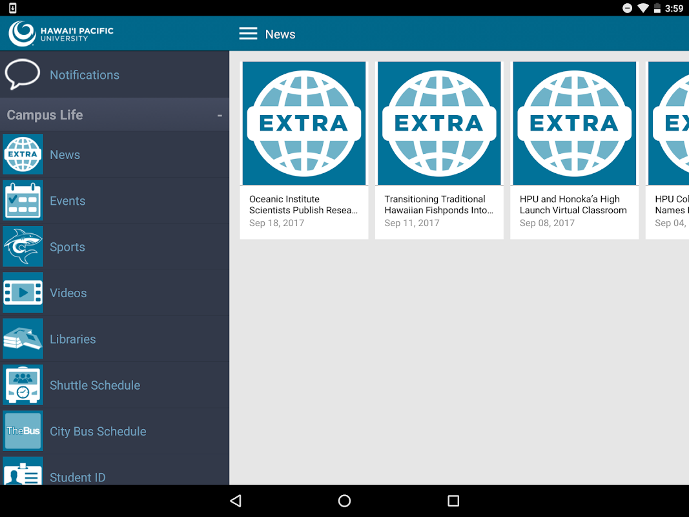Select News label in sidebar menu

(65, 154)
